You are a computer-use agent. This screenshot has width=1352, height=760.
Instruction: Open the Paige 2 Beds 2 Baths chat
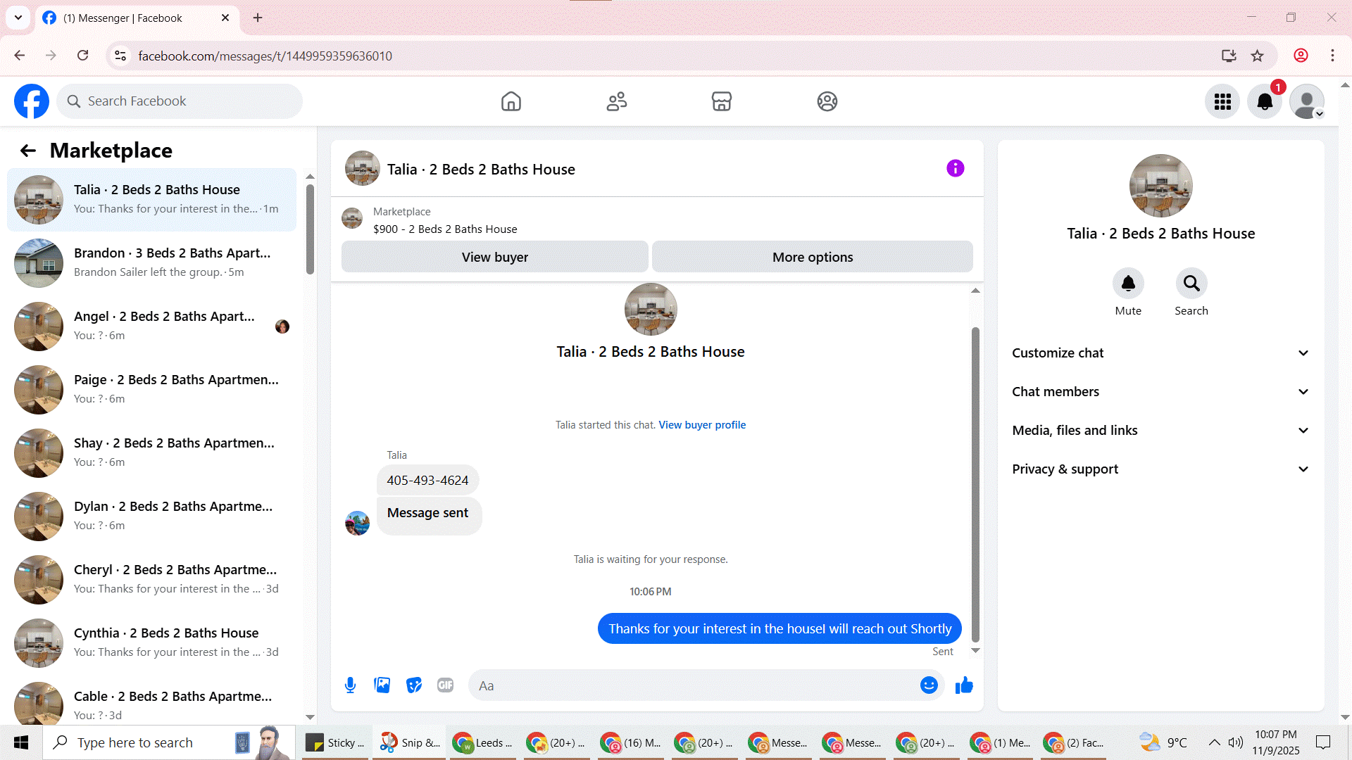pos(151,390)
